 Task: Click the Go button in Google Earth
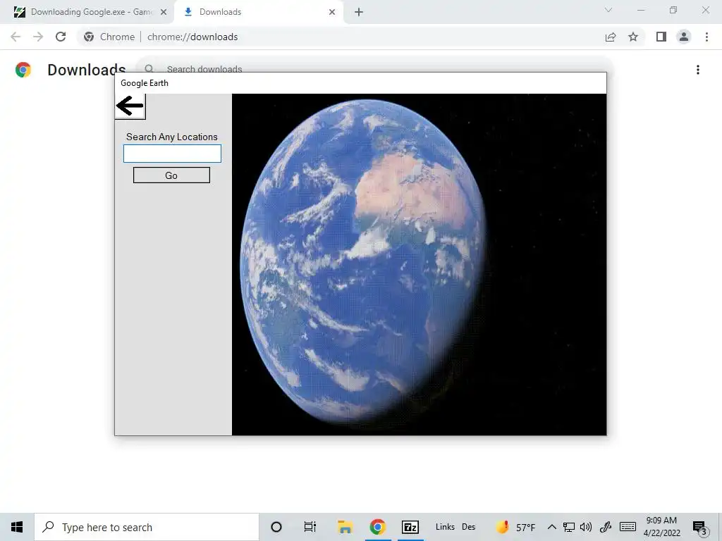[x=172, y=175]
